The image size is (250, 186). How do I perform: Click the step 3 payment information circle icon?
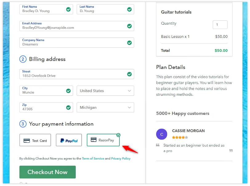(x=23, y=124)
